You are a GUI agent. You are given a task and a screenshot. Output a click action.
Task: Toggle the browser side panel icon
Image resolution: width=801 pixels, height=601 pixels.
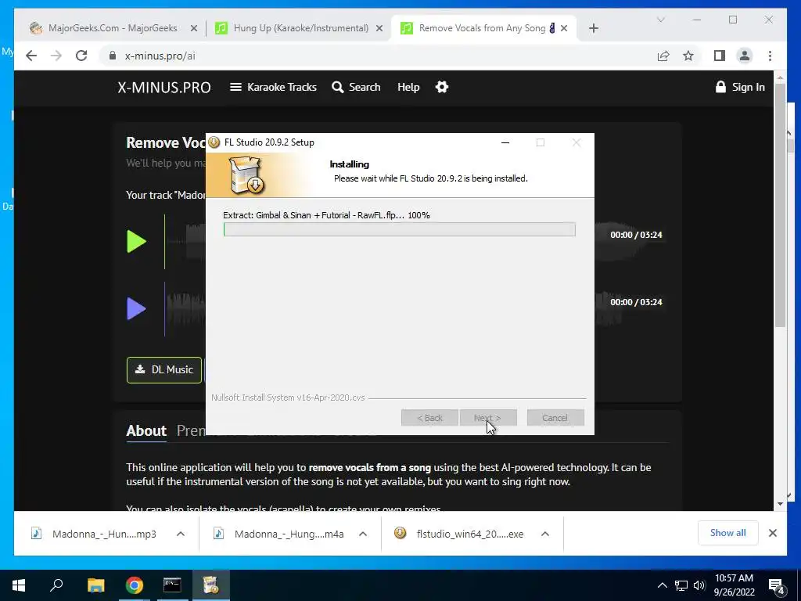[x=720, y=56]
